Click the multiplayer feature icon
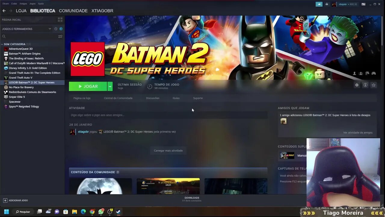 [361, 73]
